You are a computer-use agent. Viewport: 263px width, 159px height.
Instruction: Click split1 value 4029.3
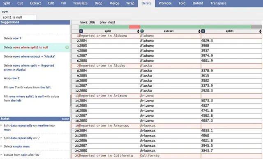[x=231, y=41]
